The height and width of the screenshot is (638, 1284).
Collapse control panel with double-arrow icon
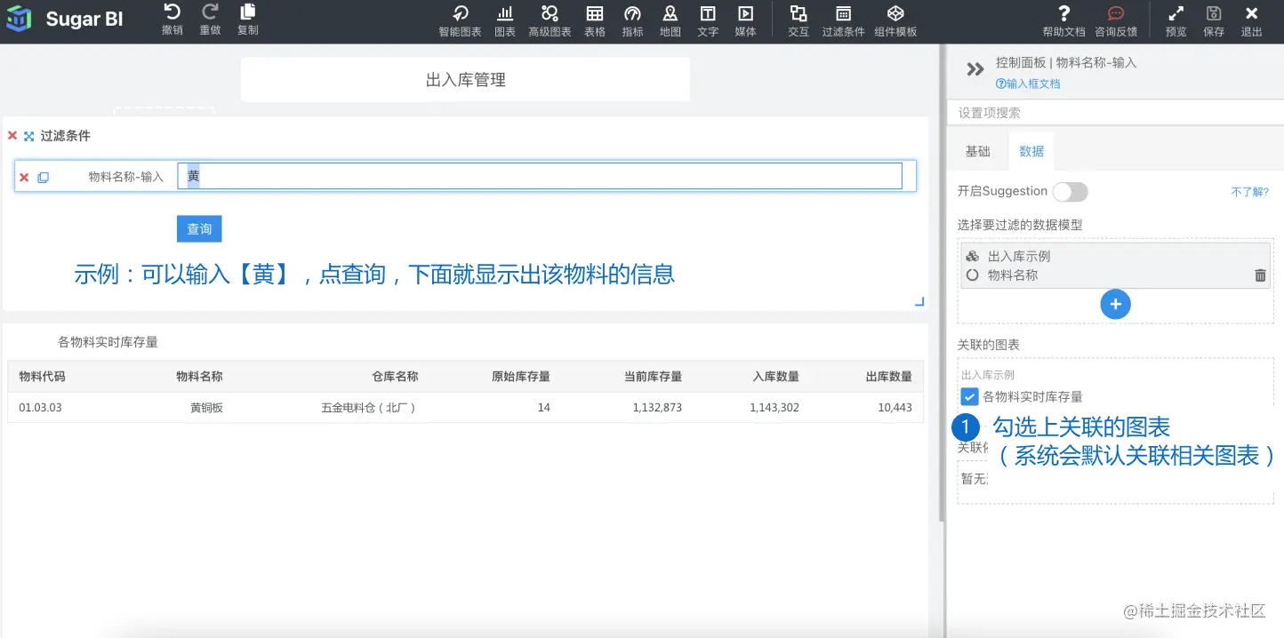(x=975, y=69)
